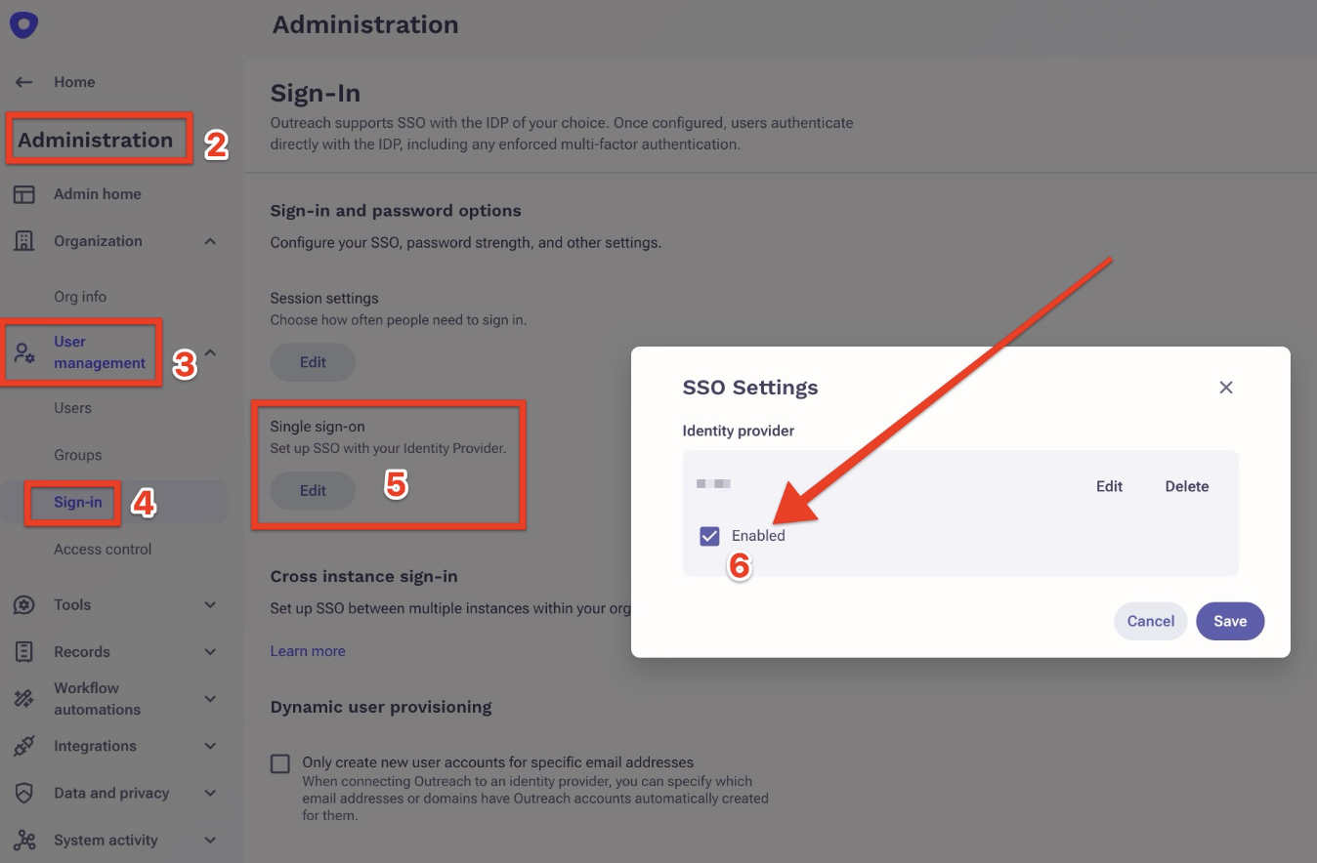
Task: Expand the Workflow automations chevron
Action: coord(210,699)
